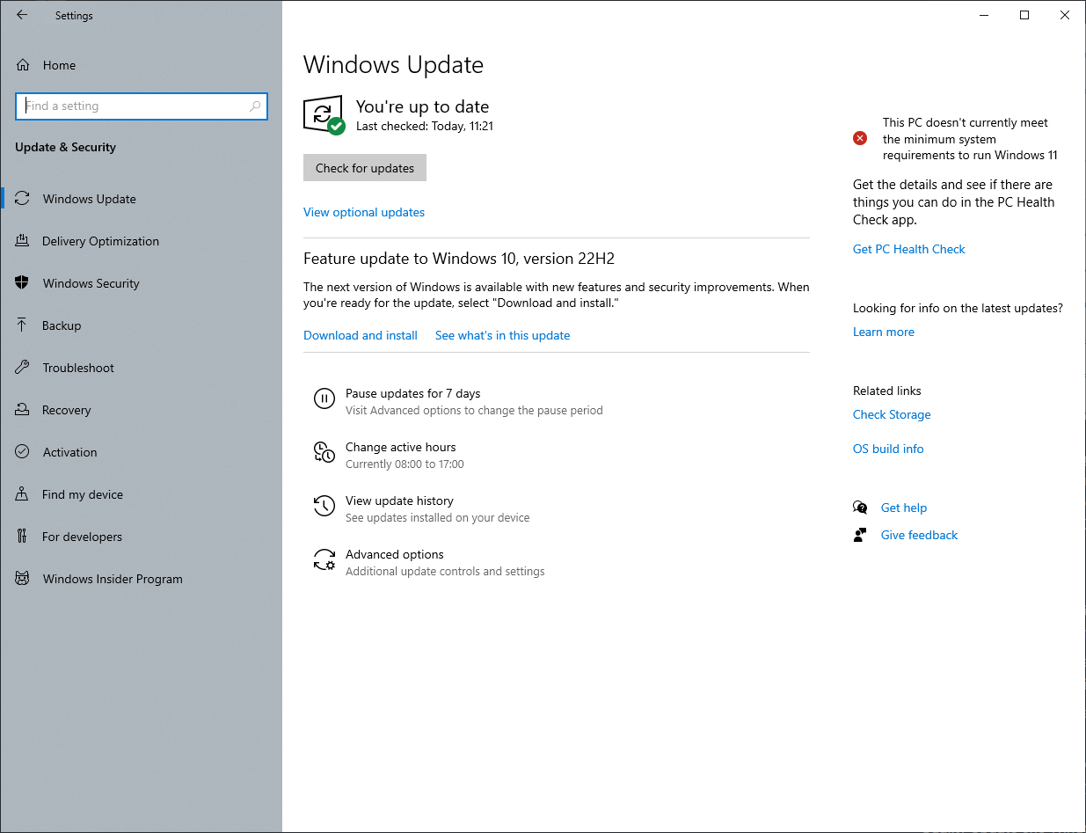Open OS build info link
This screenshot has width=1086, height=833.
pyautogui.click(x=888, y=449)
